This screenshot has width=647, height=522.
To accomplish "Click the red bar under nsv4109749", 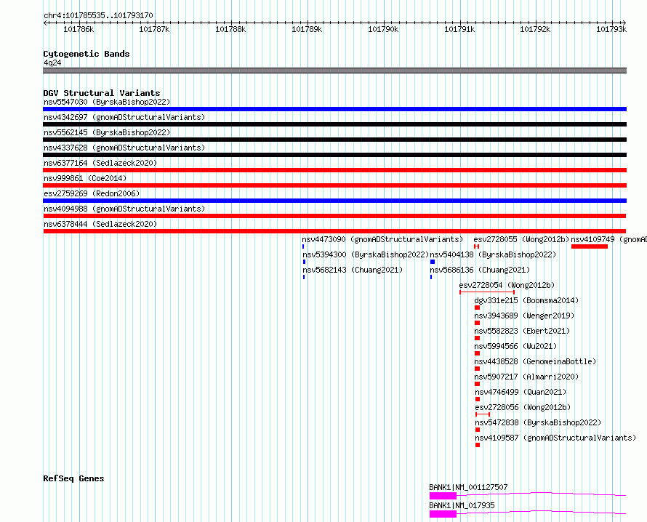I will 590,246.
